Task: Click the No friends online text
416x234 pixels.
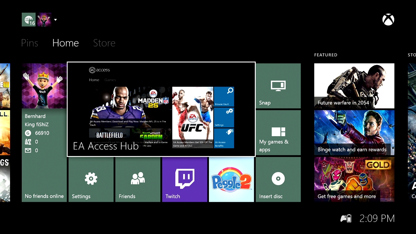Action: point(44,196)
